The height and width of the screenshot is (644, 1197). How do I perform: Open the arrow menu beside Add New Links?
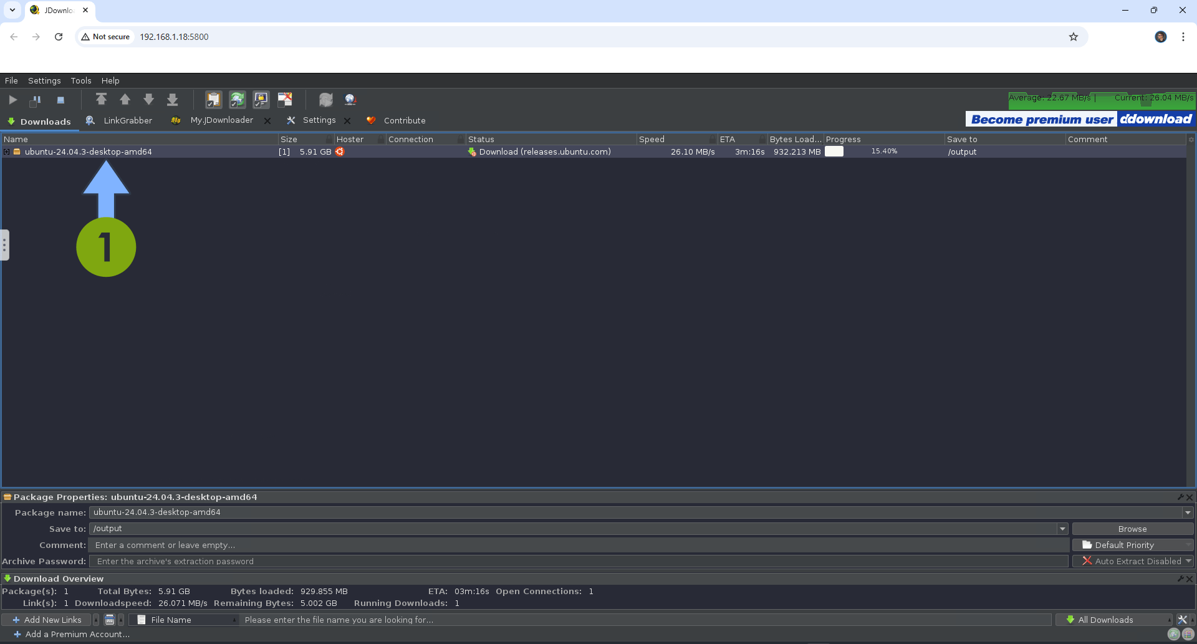96,620
